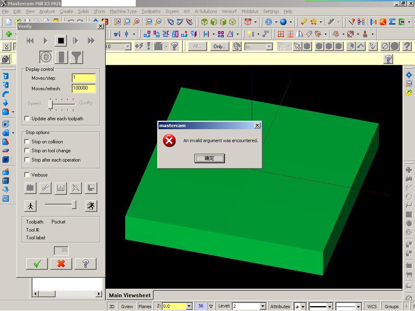This screenshot has height=311, width=415.
Task: Open the Machine Type menu
Action: pos(123,11)
